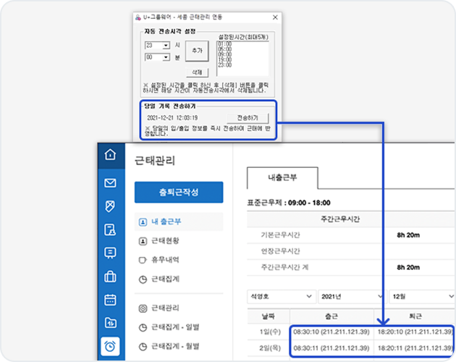Select 09:00 in configured times list

(x=225, y=55)
